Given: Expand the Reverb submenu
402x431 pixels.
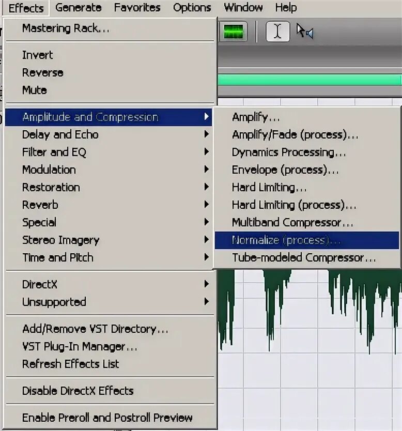Looking at the screenshot, I should pos(109,205).
